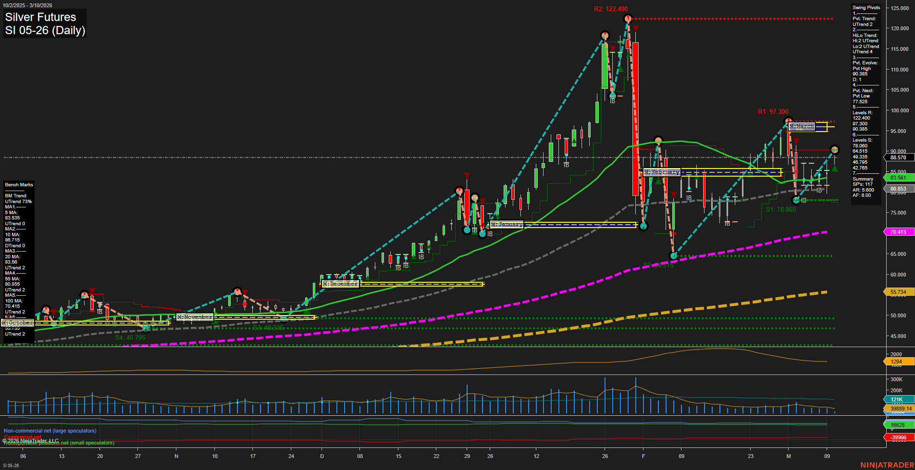The image size is (915, 470).
Task: Click the teal pivot dot below the January consolidation
Action: pyautogui.click(x=643, y=226)
